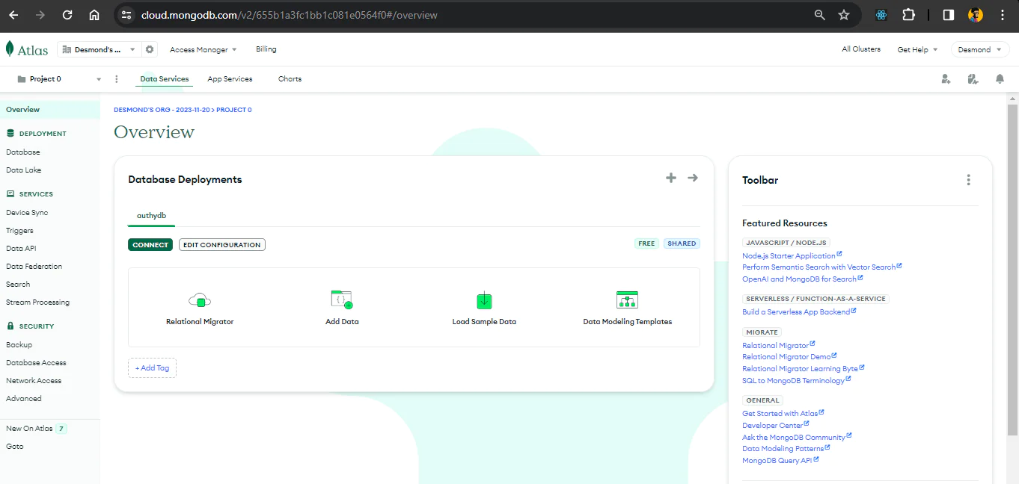Switch to the Charts tab
Viewport: 1019px width, 484px height.
(290, 79)
